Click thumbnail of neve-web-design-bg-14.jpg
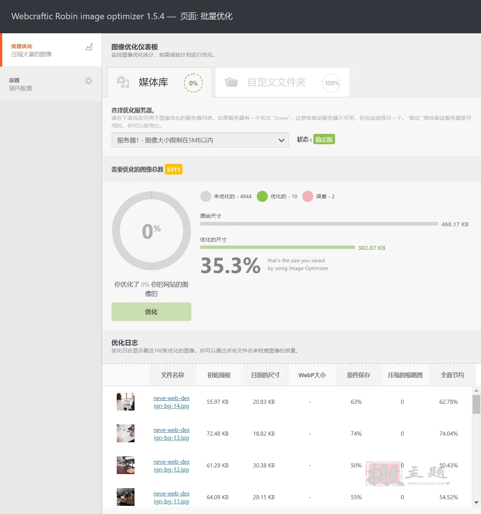Image resolution: width=481 pixels, height=514 pixels. click(x=126, y=402)
